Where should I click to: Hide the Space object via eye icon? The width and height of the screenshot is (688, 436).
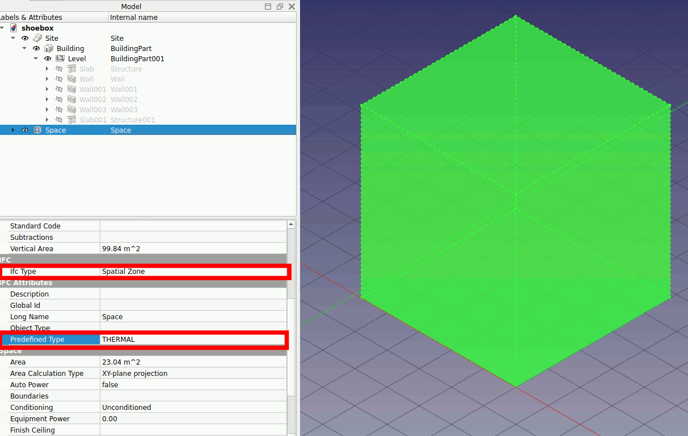[25, 130]
